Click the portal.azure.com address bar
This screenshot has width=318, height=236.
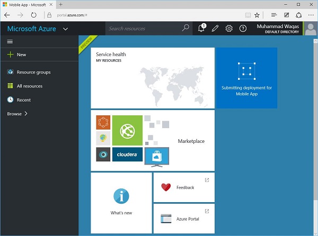pyautogui.click(x=72, y=15)
